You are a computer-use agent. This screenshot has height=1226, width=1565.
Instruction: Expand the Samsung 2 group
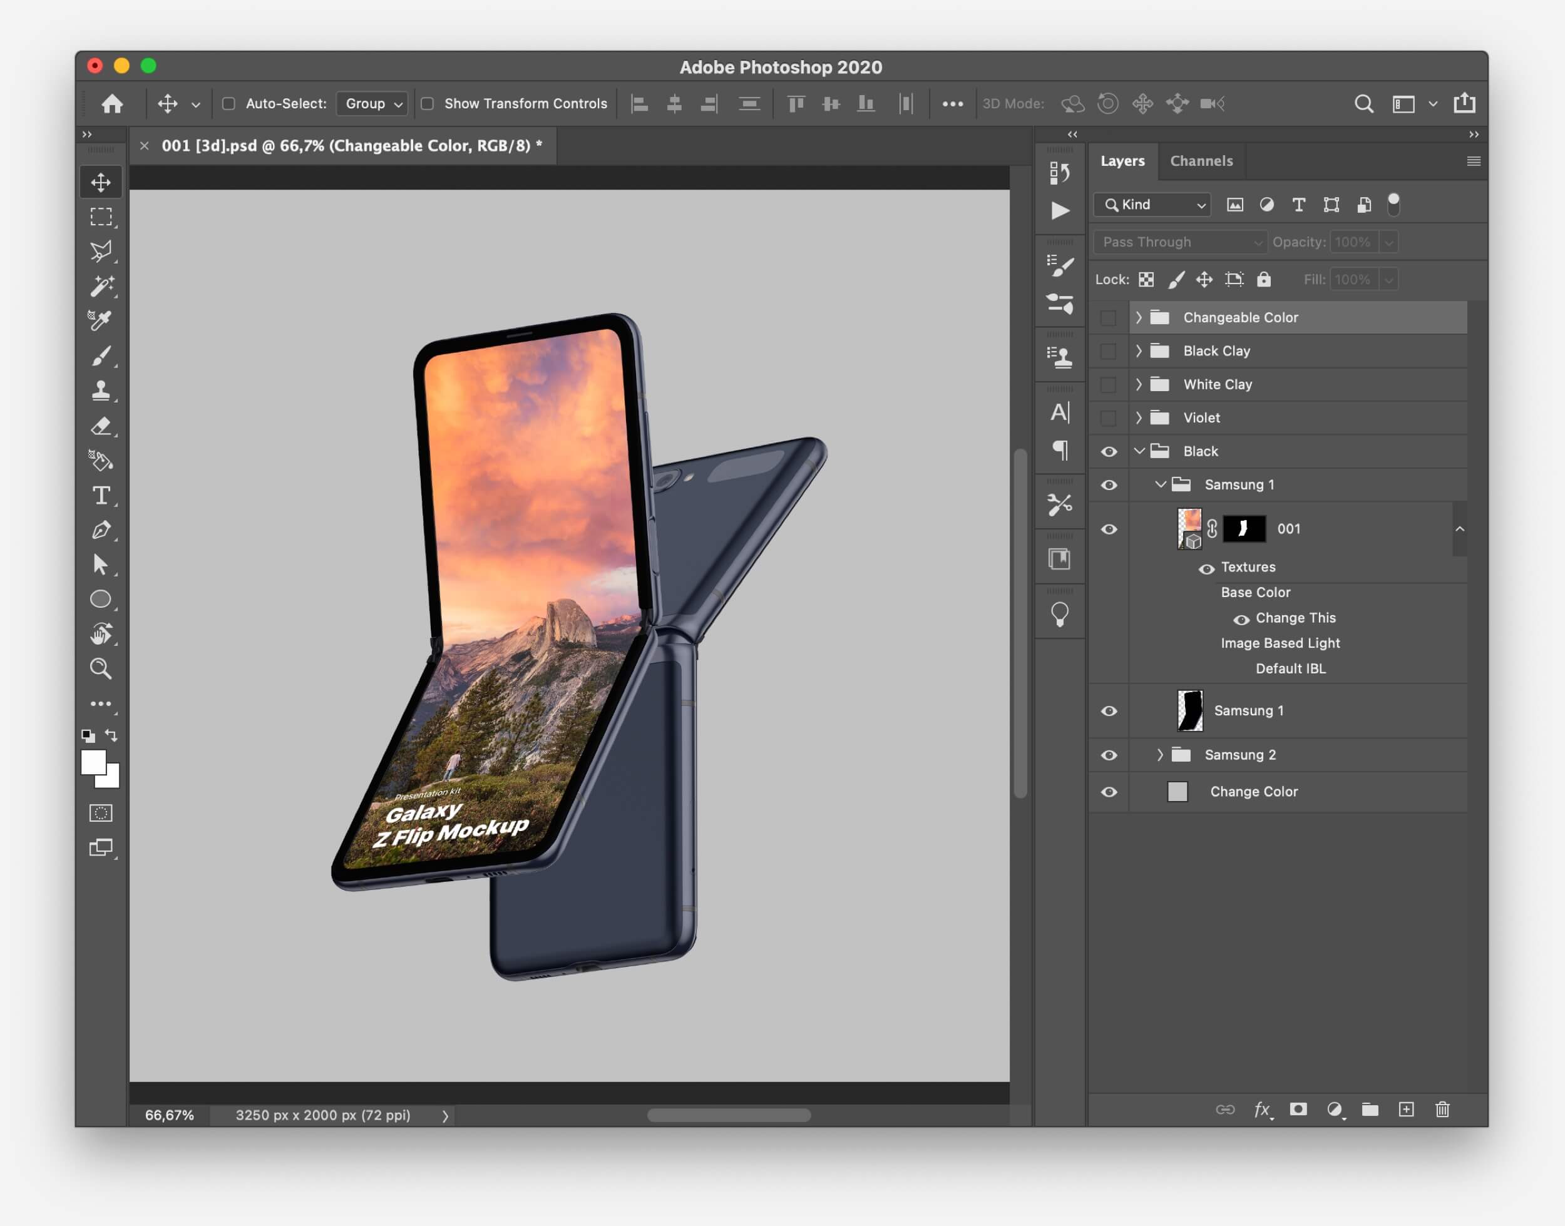point(1159,754)
